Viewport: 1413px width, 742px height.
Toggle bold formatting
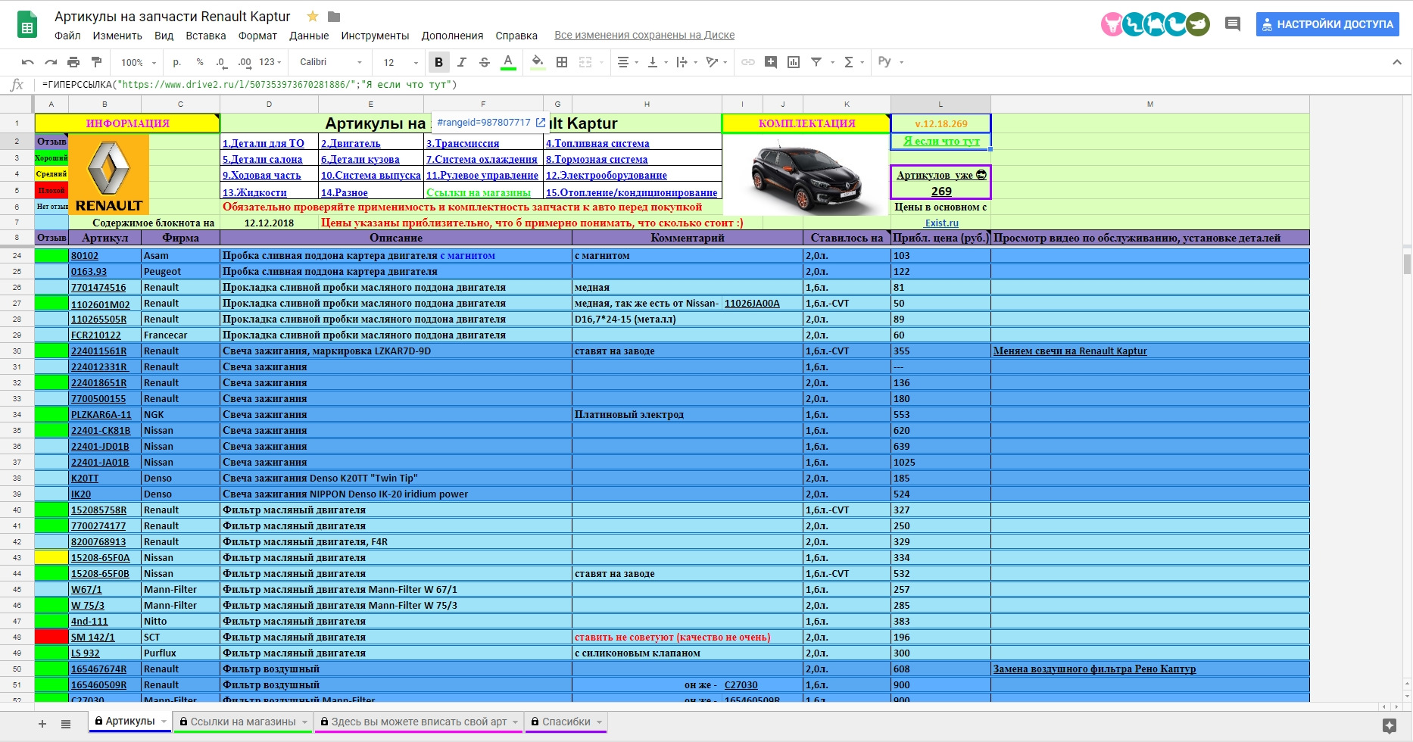click(x=438, y=62)
